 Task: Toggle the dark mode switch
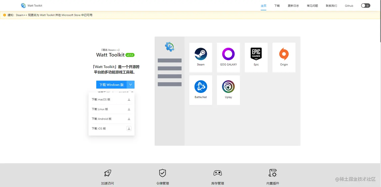[x=365, y=6]
